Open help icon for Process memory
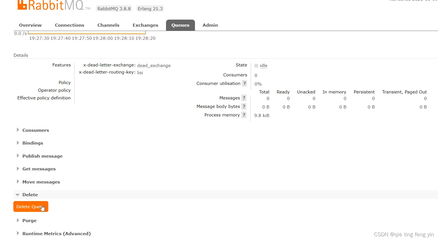 click(244, 115)
